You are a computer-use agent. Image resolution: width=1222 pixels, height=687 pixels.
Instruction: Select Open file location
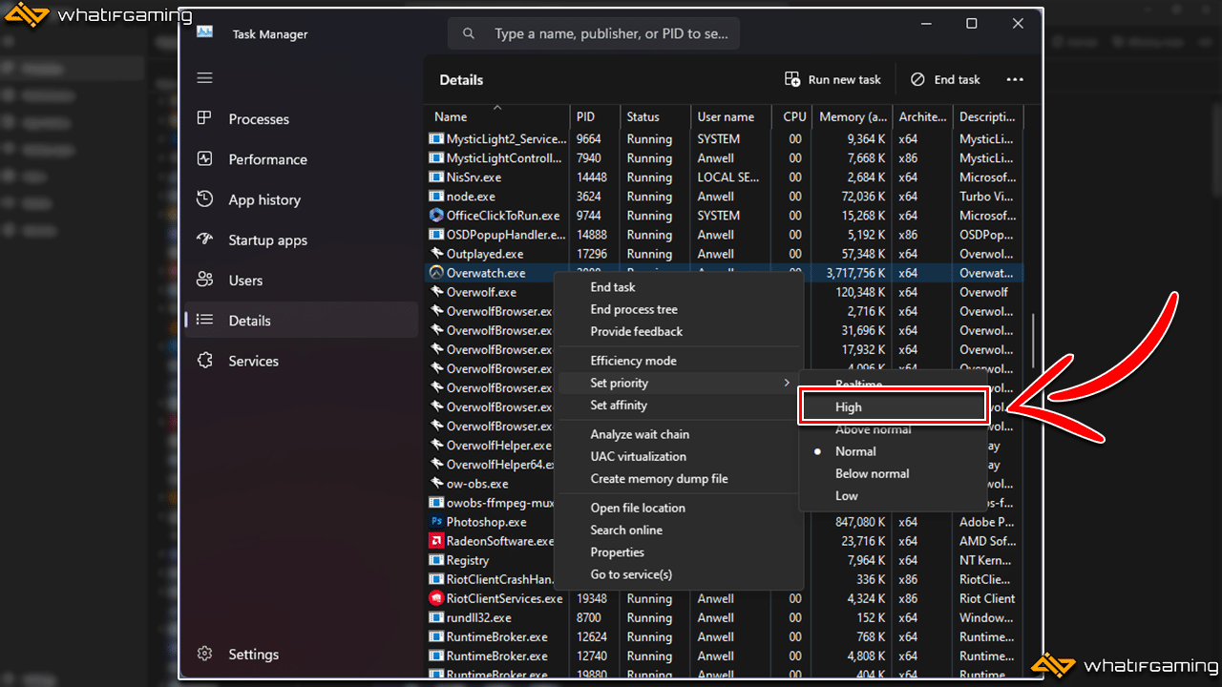(679, 508)
